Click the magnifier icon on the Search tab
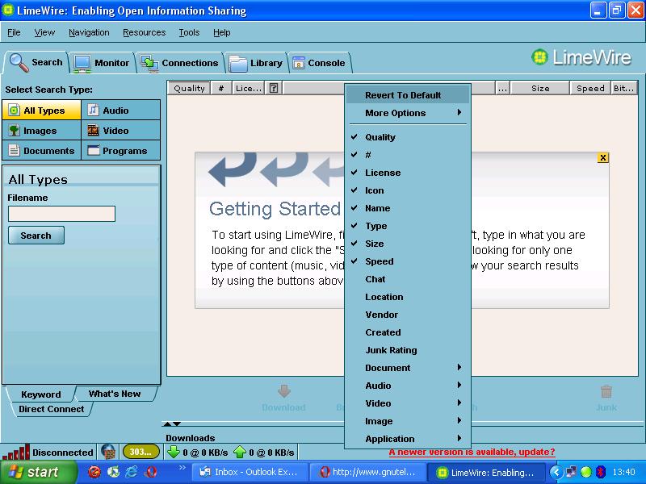646x484 pixels. coord(19,63)
